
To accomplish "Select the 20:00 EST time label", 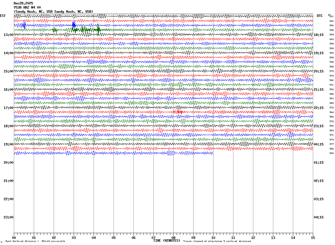I will 9,163.
